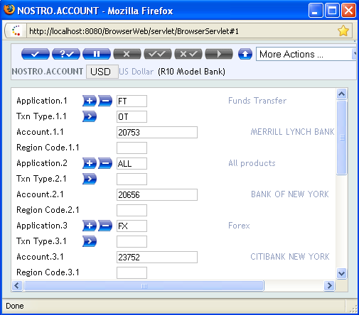Click the Application.1 field containing FT

coord(132,101)
